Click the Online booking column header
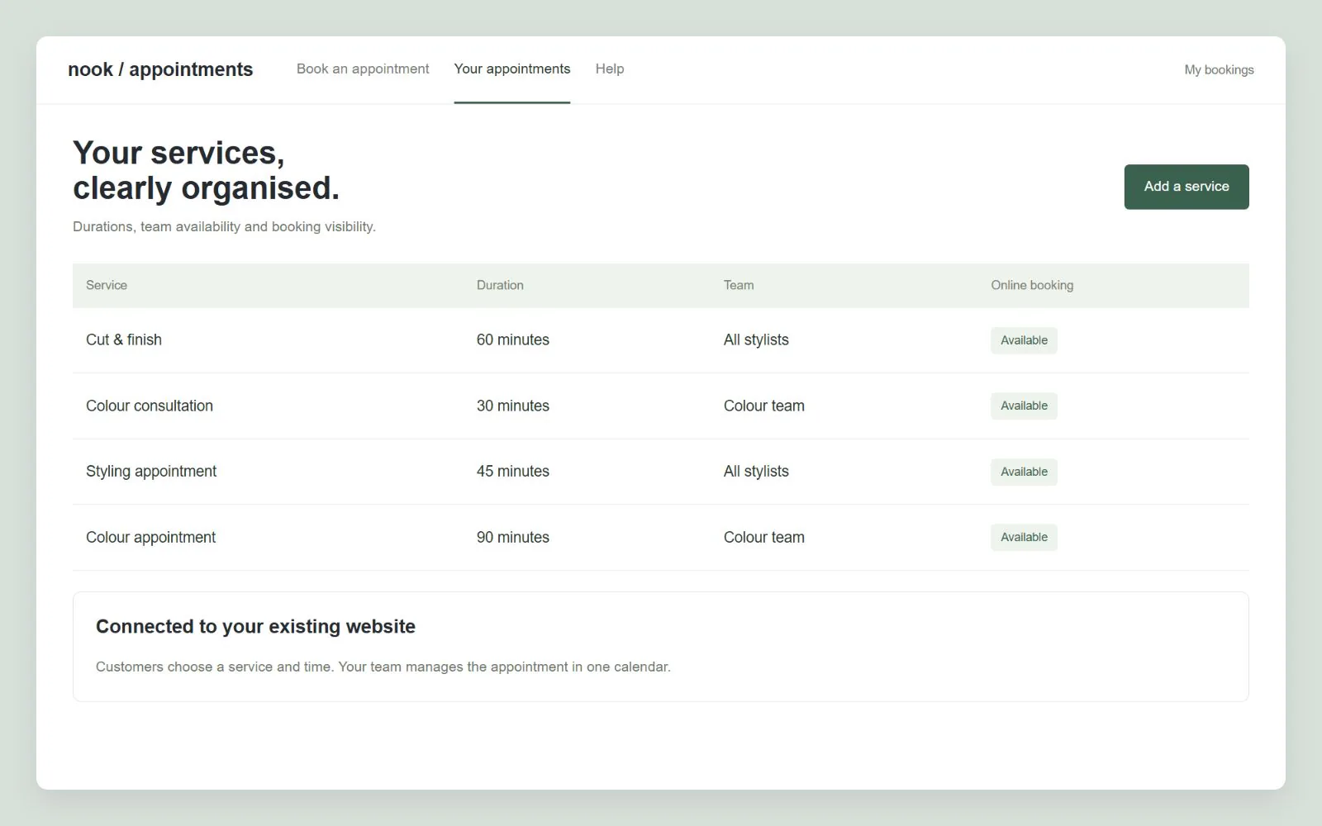This screenshot has width=1322, height=826. pos(1032,285)
